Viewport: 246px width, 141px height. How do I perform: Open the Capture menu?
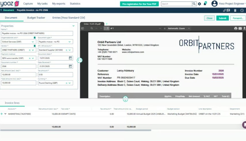coord(28,4)
